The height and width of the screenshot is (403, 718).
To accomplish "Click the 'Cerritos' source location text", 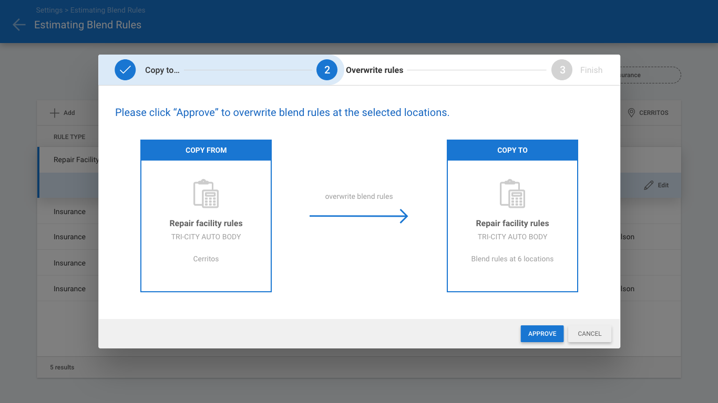I will 206,259.
